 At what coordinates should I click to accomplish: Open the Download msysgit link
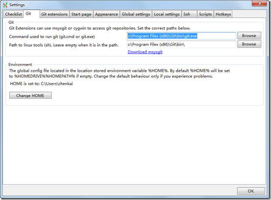[145, 52]
